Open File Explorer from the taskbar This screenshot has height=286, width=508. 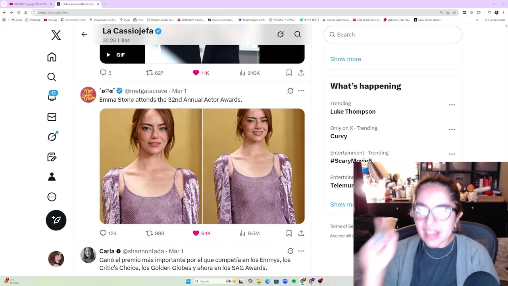pos(259,281)
